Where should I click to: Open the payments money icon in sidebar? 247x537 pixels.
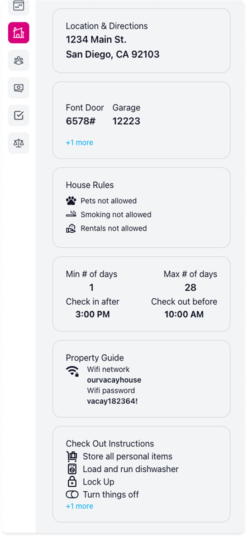pos(19,88)
